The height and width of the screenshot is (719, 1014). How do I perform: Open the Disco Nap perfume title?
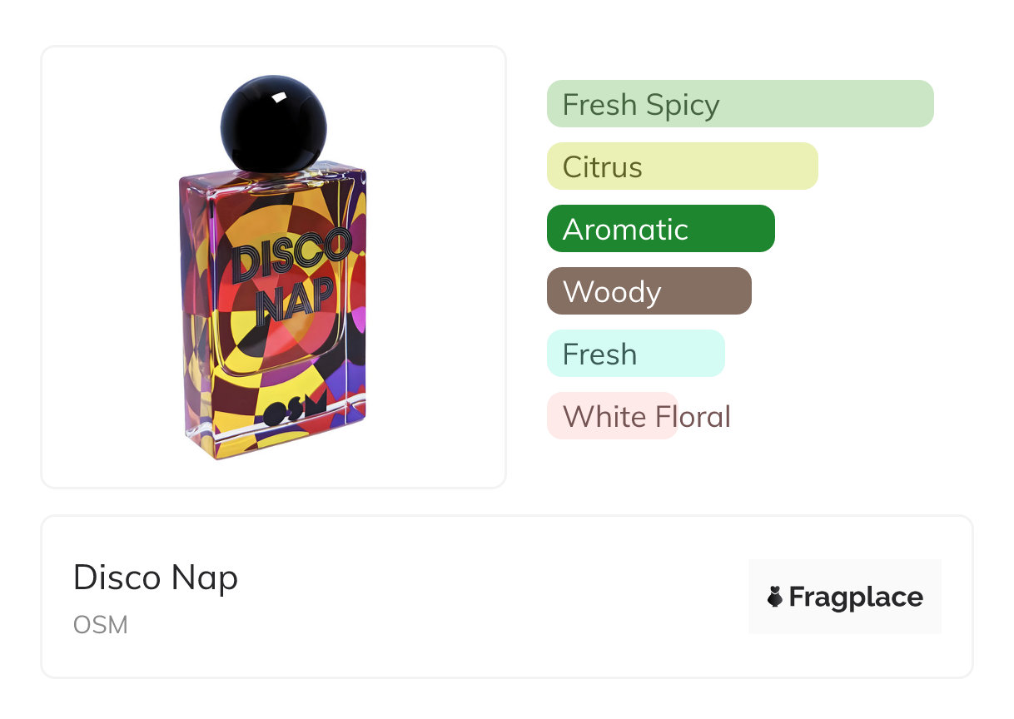coord(156,578)
